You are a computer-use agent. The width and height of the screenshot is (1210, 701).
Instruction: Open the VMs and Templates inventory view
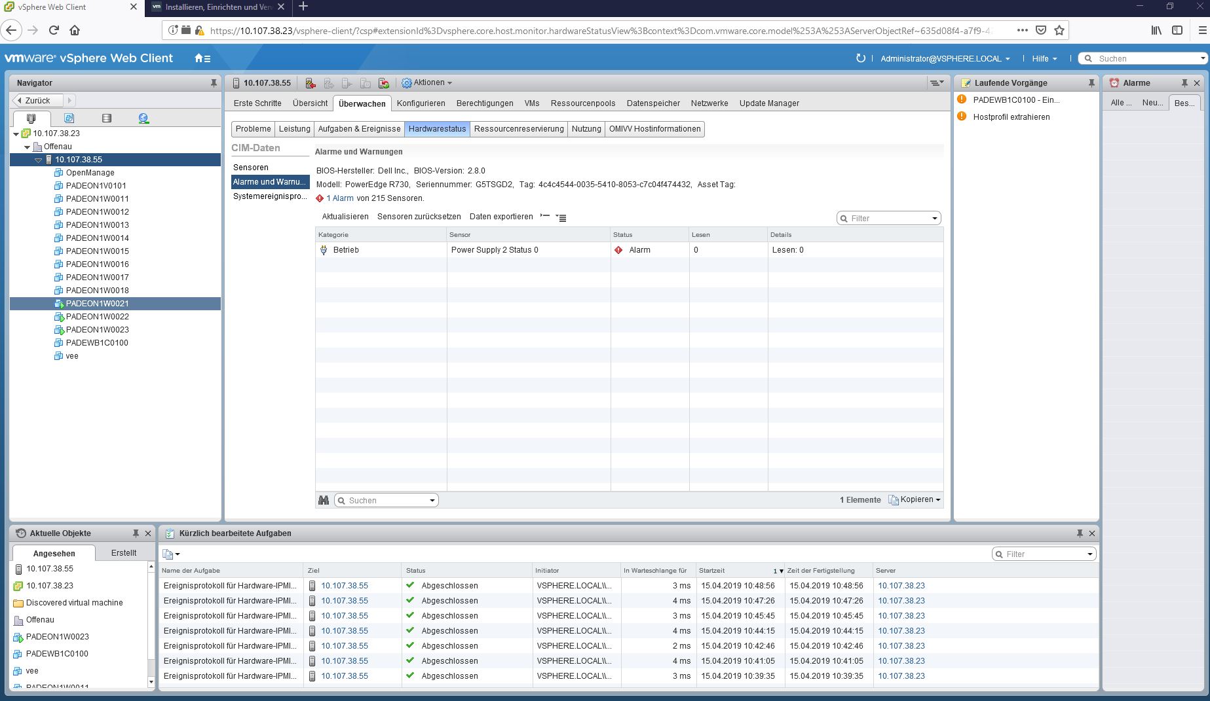point(70,118)
